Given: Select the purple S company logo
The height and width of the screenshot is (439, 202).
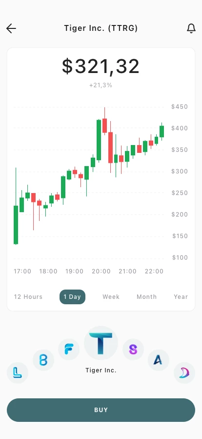Looking at the screenshot, I should pyautogui.click(x=133, y=349).
